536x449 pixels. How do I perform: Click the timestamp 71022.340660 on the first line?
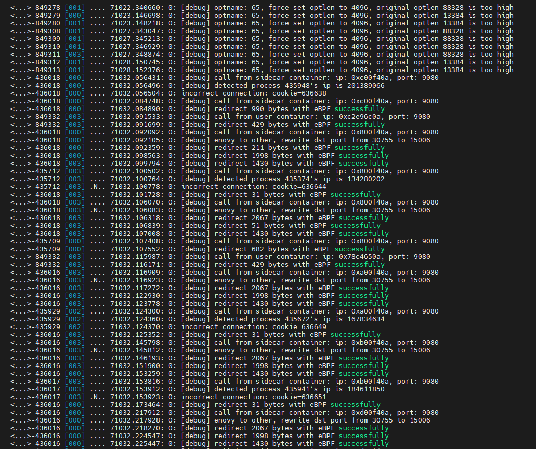point(135,7)
